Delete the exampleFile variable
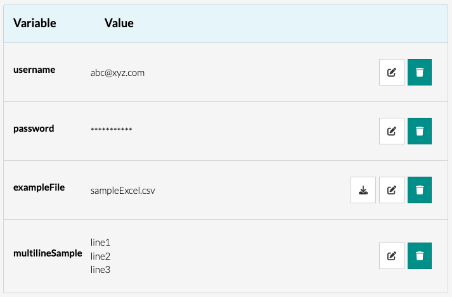Screen dimensions: 452x297 [419, 190]
